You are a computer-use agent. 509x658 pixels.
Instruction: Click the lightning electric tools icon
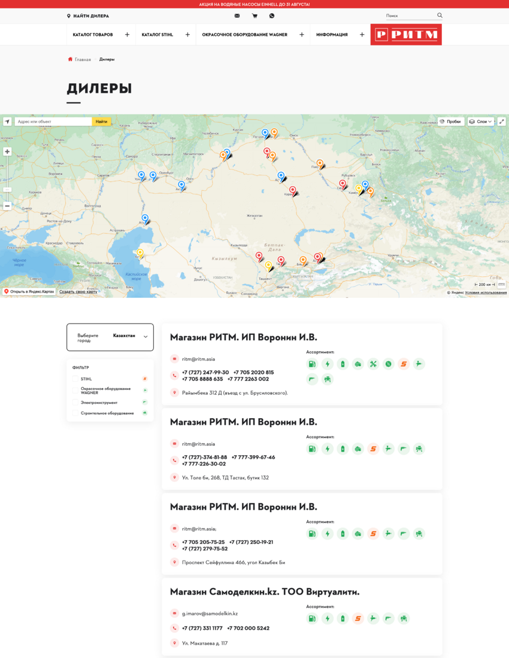click(328, 364)
